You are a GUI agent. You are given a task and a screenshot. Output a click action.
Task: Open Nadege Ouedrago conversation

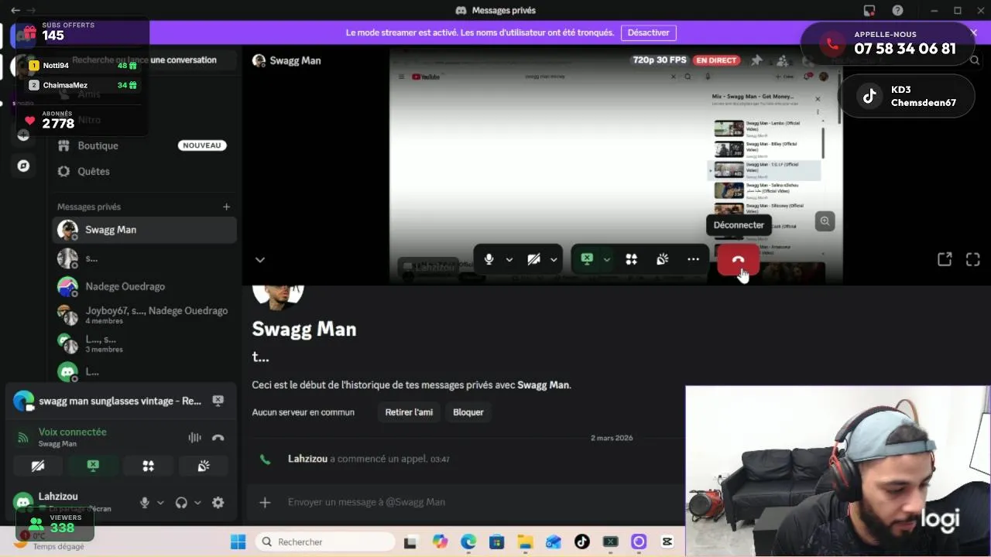tap(145, 286)
